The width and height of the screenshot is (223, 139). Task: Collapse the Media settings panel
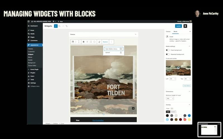click(190, 46)
